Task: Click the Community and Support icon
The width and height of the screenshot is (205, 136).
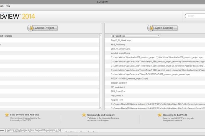Action: pos(84,115)
